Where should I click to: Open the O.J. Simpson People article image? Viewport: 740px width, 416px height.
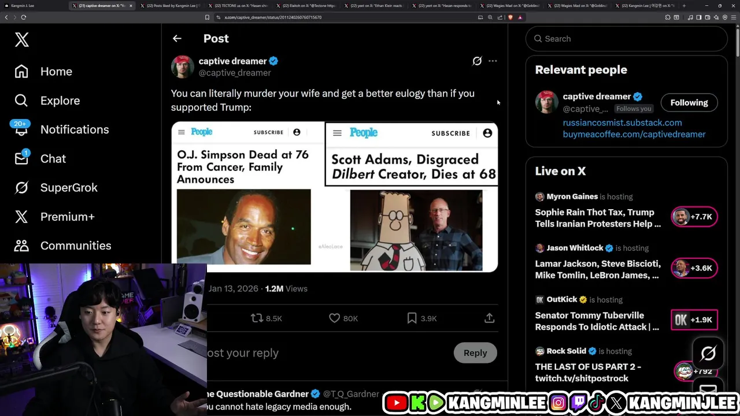[x=248, y=196]
